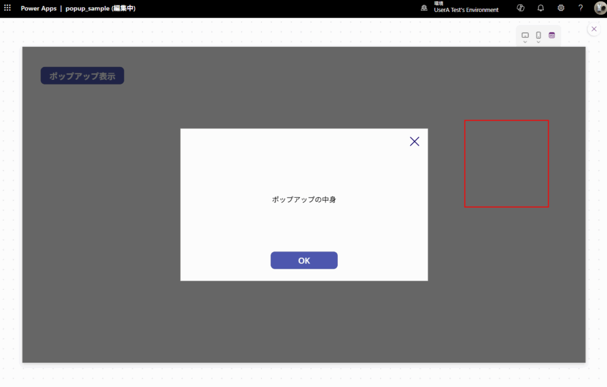Viewport: 607px width, 387px height.
Task: Open the notifications bell
Action: [x=541, y=8]
